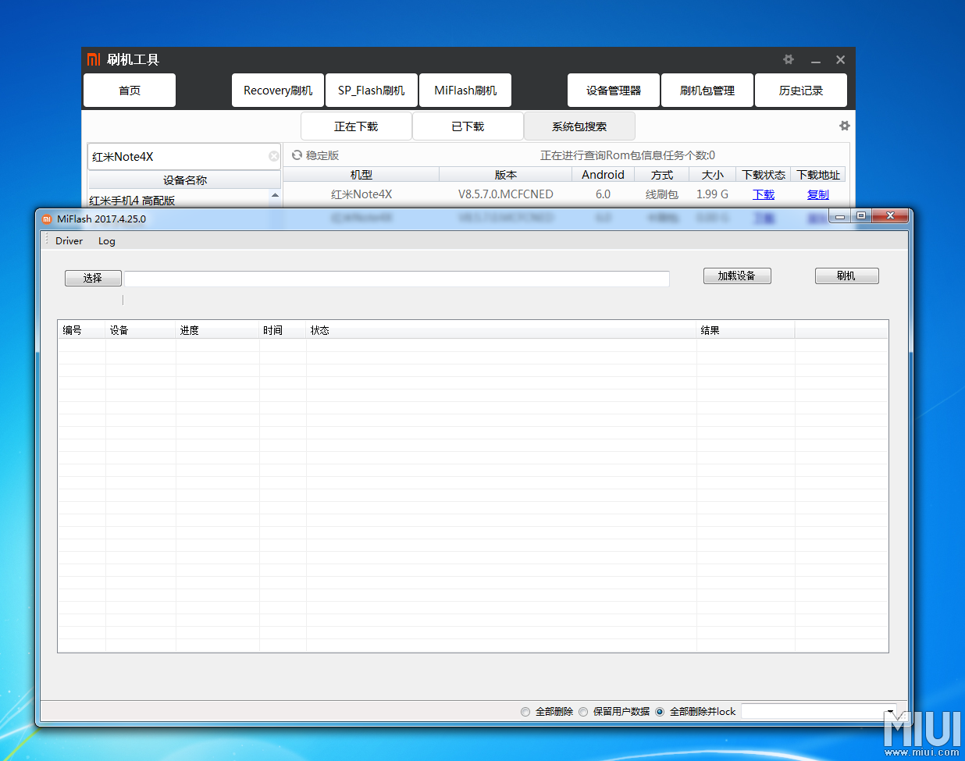Select the 全部删除 radio button

(x=525, y=711)
